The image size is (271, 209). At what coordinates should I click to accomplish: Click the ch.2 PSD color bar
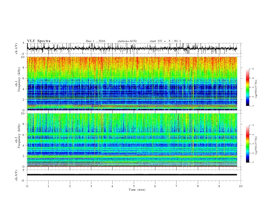(x=248, y=144)
